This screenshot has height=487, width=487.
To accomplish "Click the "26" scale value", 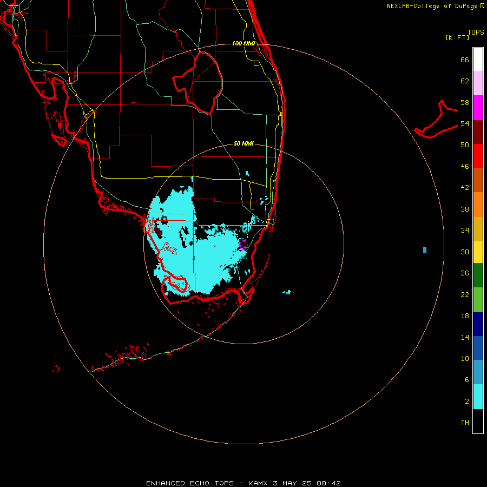I will coord(465,273).
